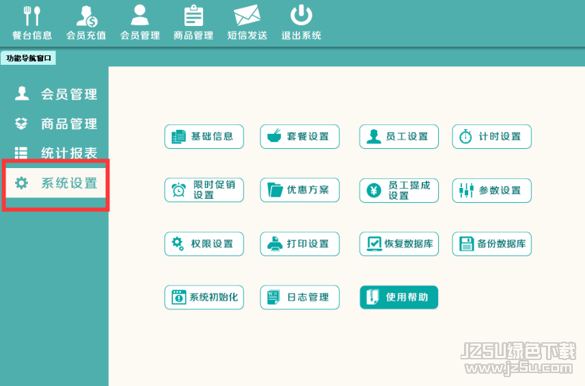This screenshot has height=386, width=585.
Task: Open 短信发送 envelope icon
Action: 247,16
